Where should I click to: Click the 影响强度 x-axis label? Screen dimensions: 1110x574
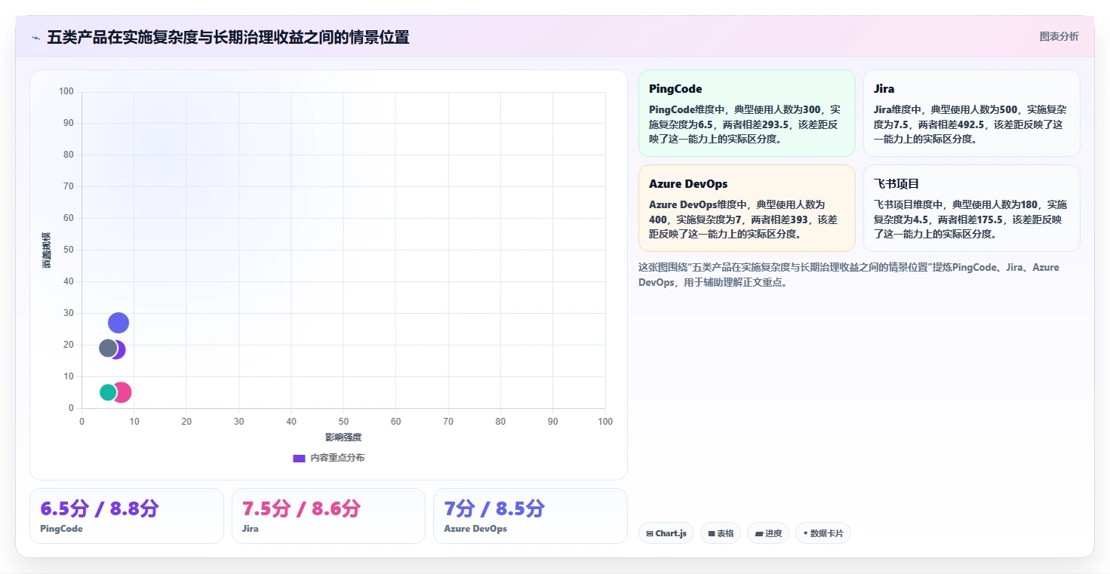click(343, 437)
